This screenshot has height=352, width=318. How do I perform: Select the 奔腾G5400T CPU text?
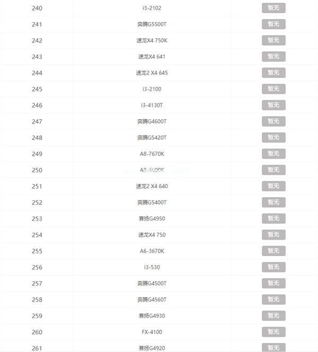[152, 203]
